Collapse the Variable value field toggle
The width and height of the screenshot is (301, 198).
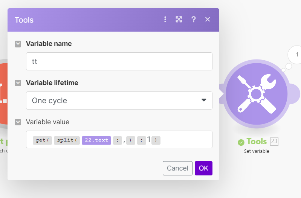[x=18, y=122]
